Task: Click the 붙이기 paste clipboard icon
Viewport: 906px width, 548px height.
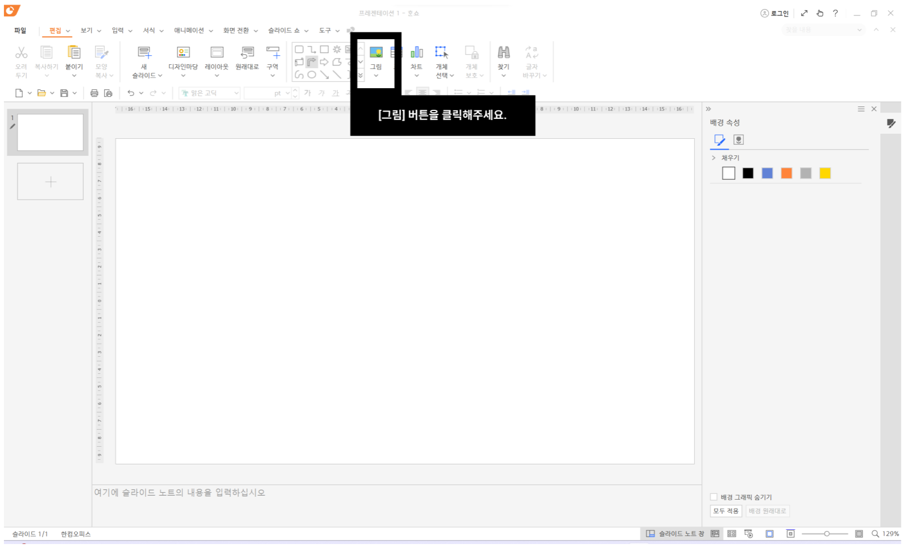Action: 74,52
